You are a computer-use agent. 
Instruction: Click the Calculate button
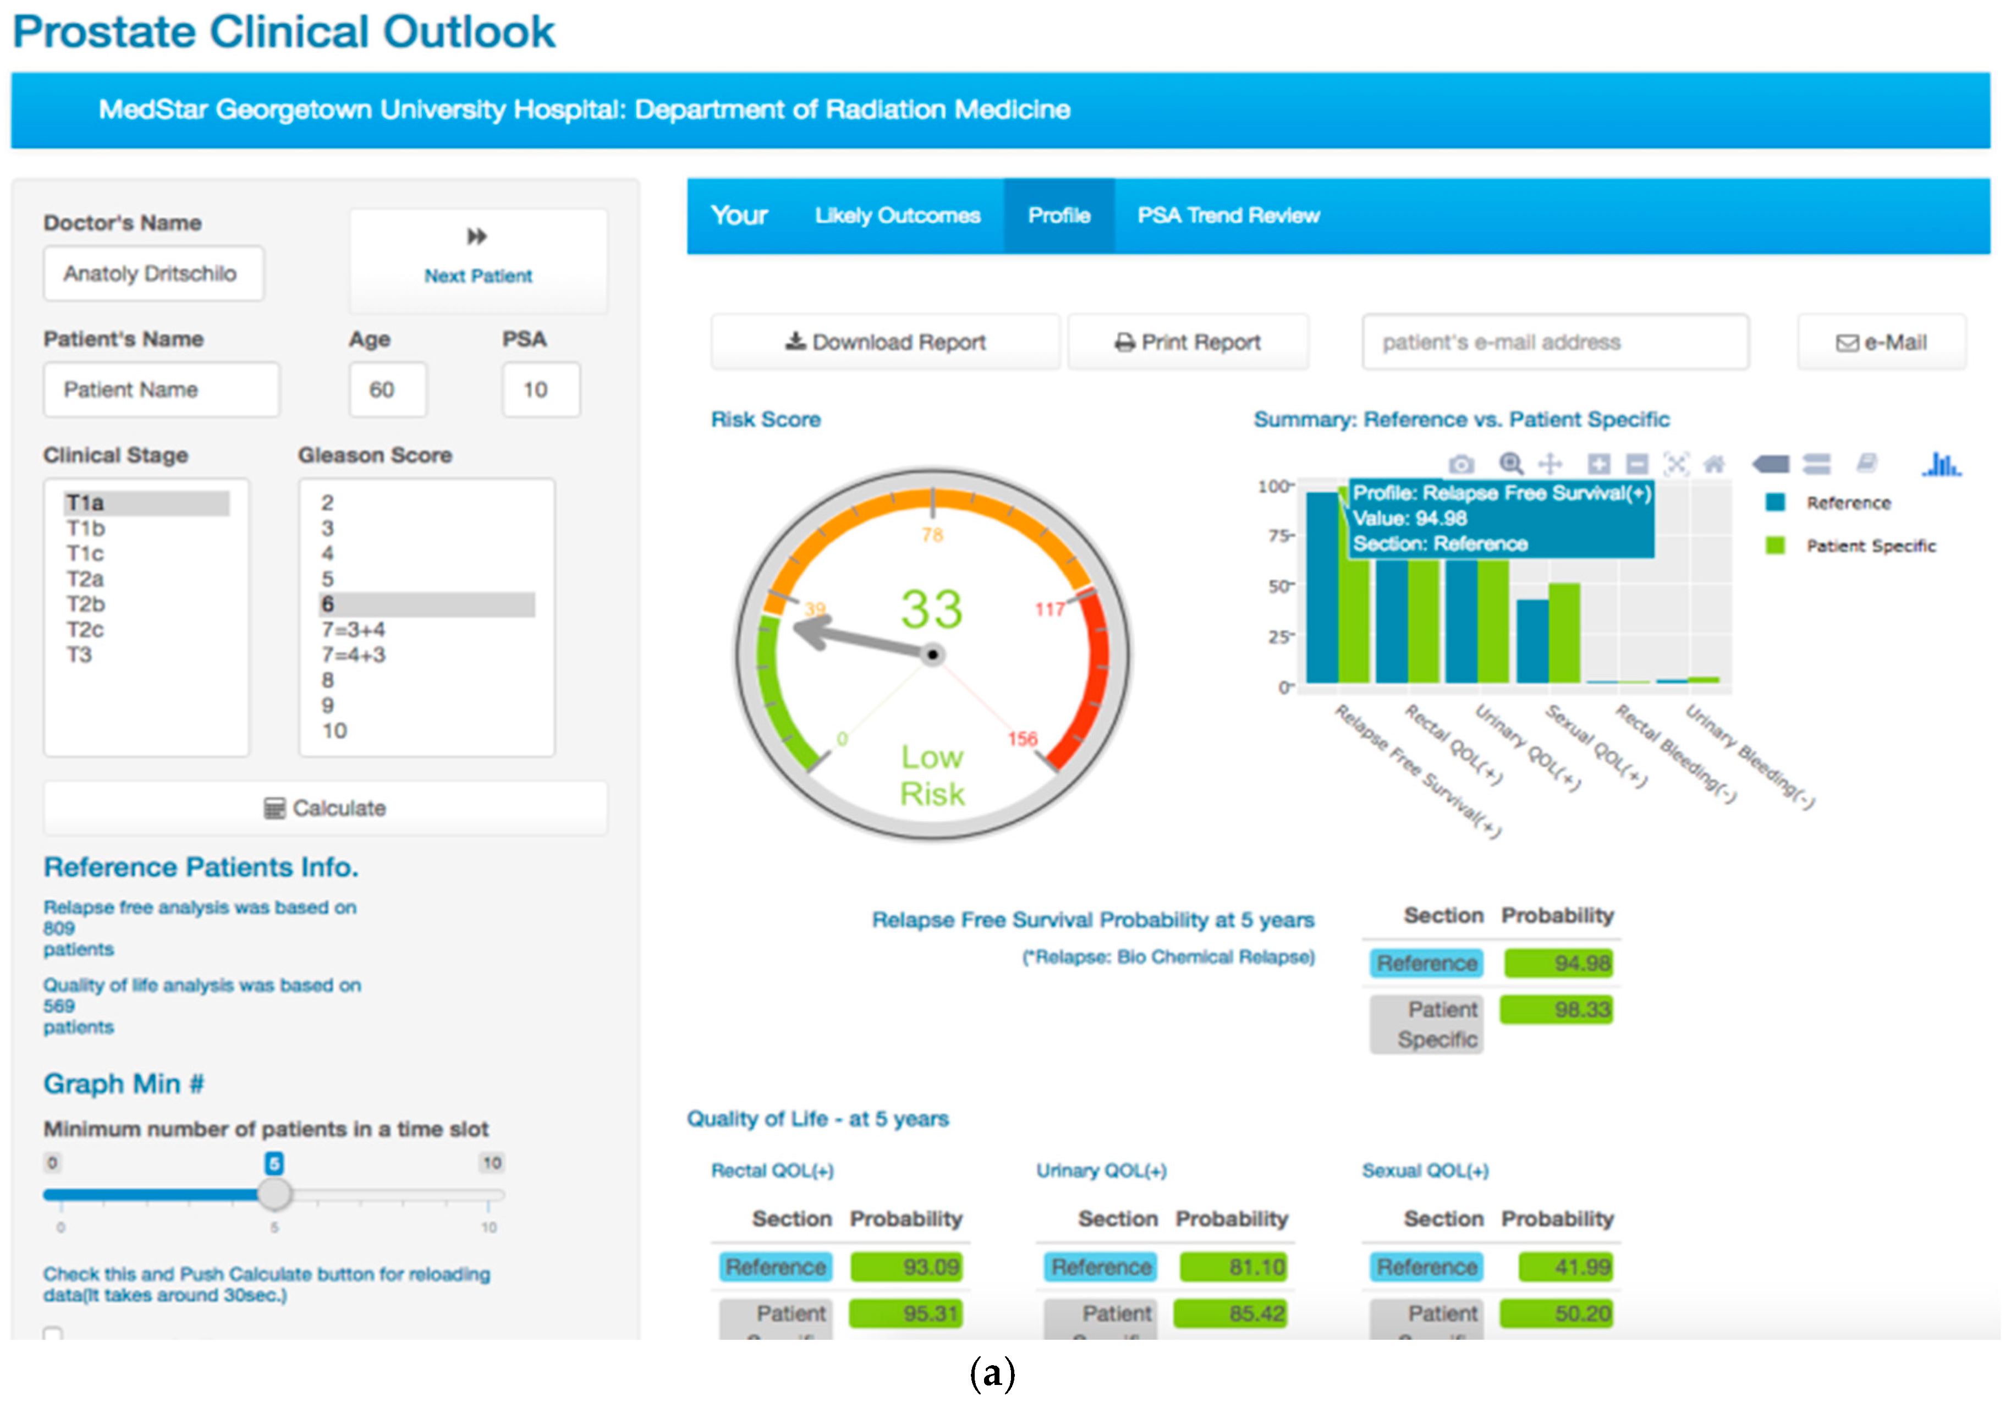[325, 807]
